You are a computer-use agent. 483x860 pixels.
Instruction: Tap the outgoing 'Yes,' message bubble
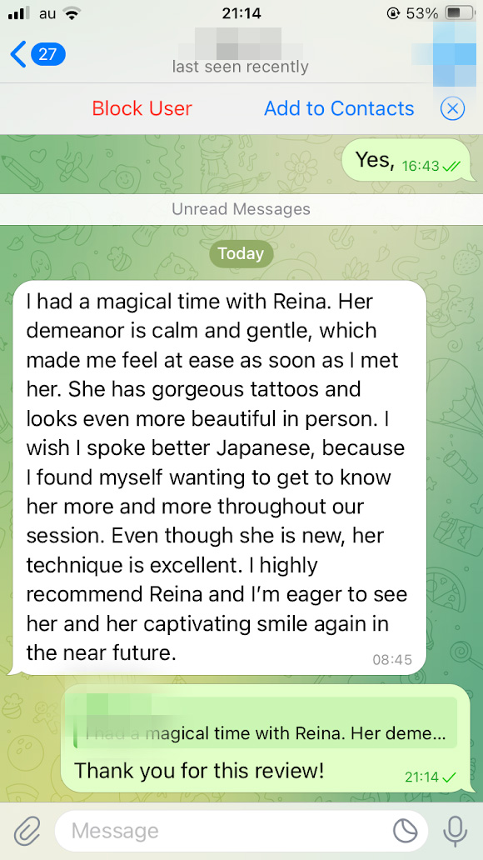click(x=406, y=161)
